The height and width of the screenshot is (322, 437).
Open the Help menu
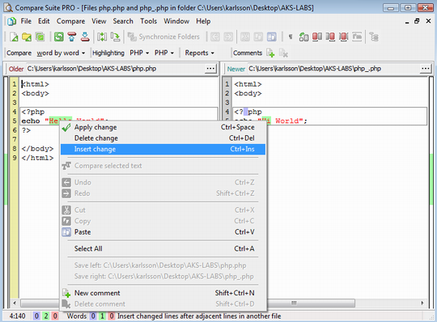point(203,21)
